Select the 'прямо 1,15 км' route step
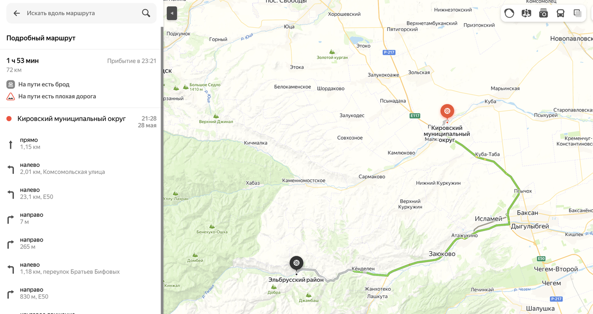593x314 pixels. [81, 144]
